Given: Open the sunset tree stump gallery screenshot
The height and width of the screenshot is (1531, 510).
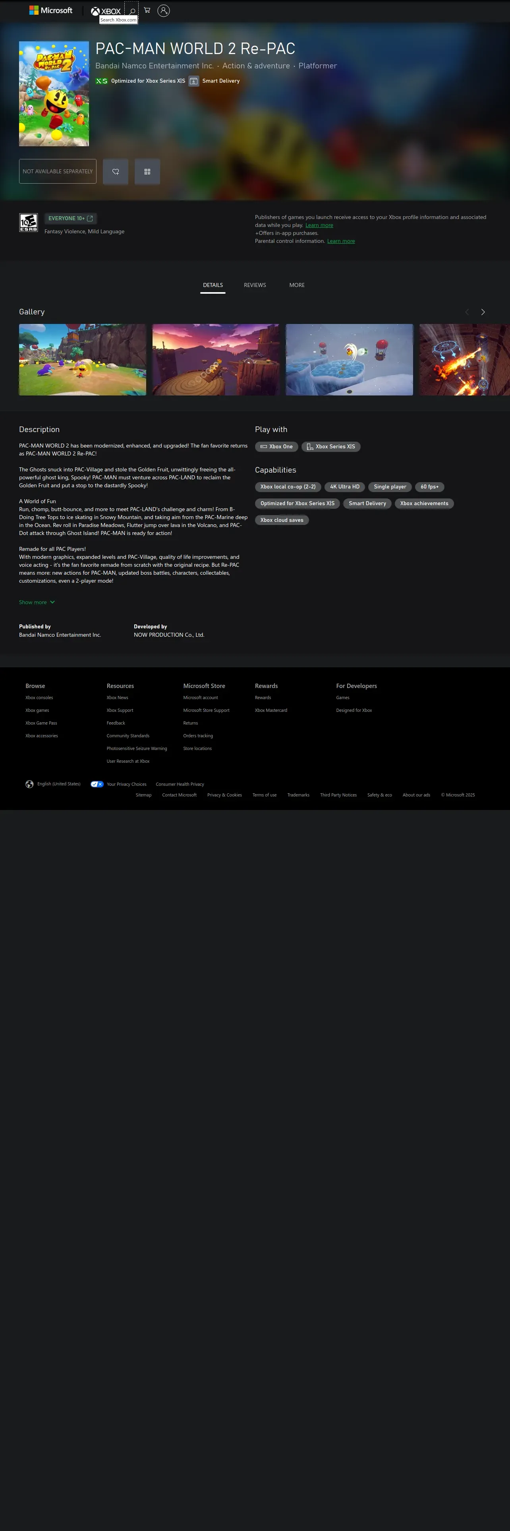Looking at the screenshot, I should click(216, 360).
